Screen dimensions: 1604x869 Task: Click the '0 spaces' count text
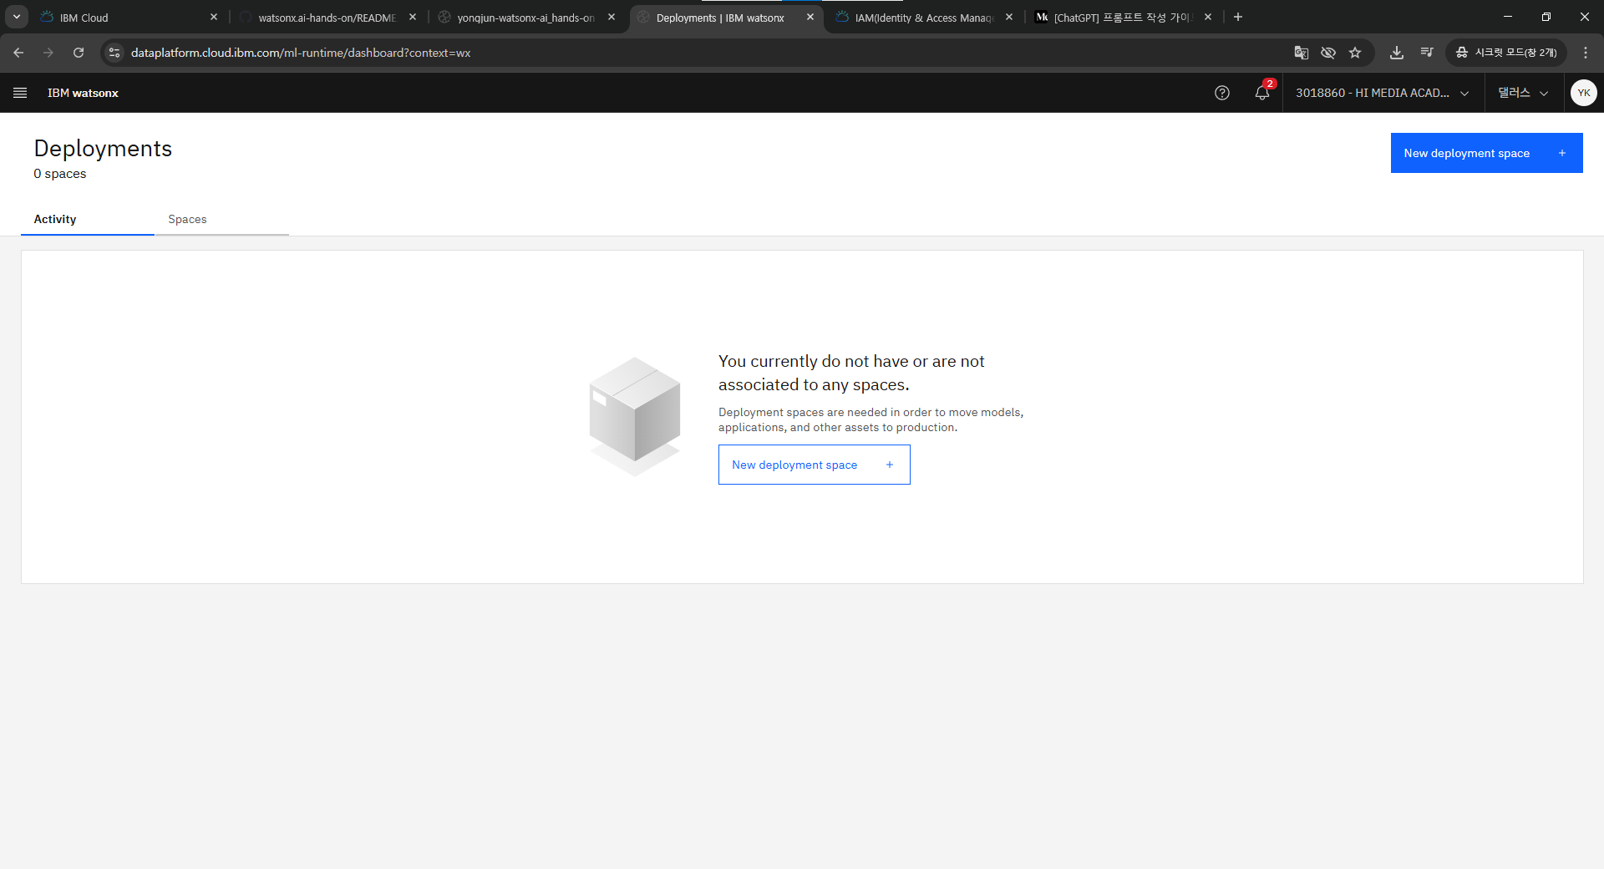(60, 174)
